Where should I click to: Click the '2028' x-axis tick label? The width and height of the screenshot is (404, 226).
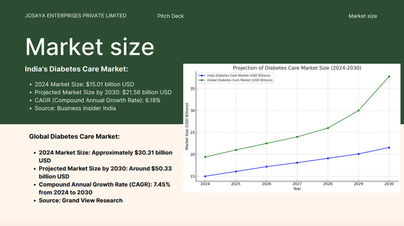pos(328,184)
